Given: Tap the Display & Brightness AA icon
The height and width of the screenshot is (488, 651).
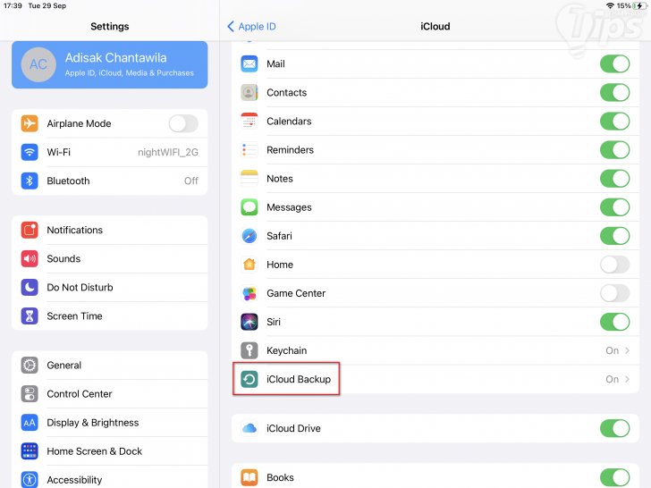Looking at the screenshot, I should [30, 423].
